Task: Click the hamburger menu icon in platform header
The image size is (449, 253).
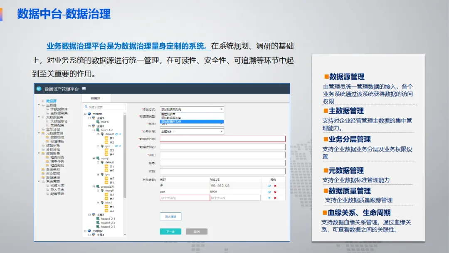Action: (x=84, y=89)
